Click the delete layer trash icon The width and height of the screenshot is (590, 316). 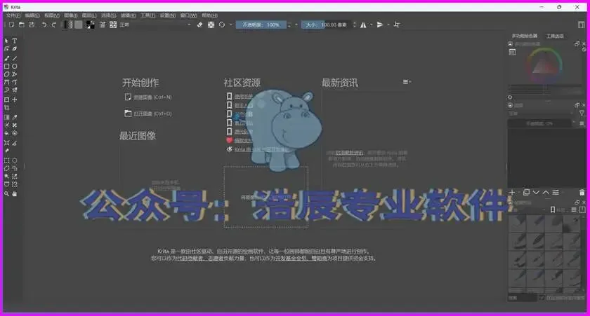582,193
